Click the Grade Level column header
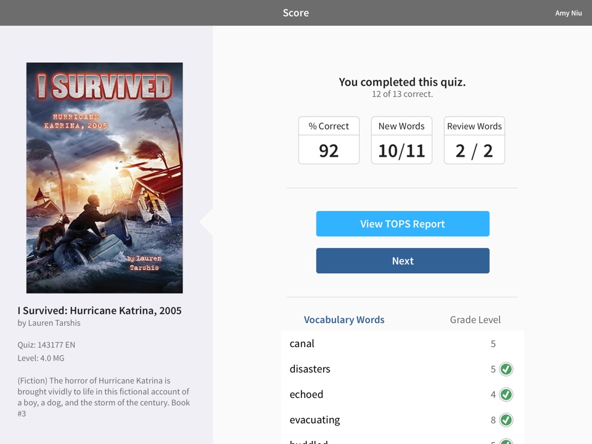The height and width of the screenshot is (444, 592). (475, 320)
